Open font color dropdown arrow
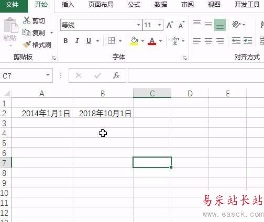 [160, 41]
